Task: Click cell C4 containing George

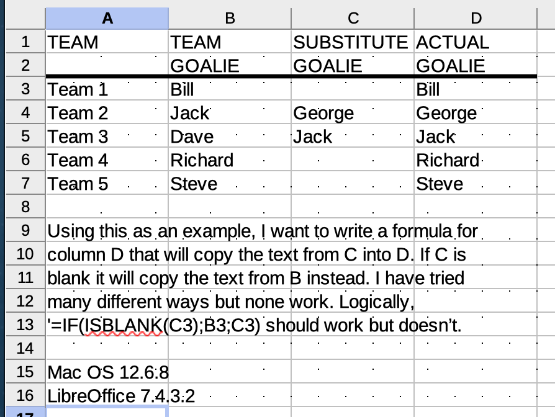Action: (353, 113)
